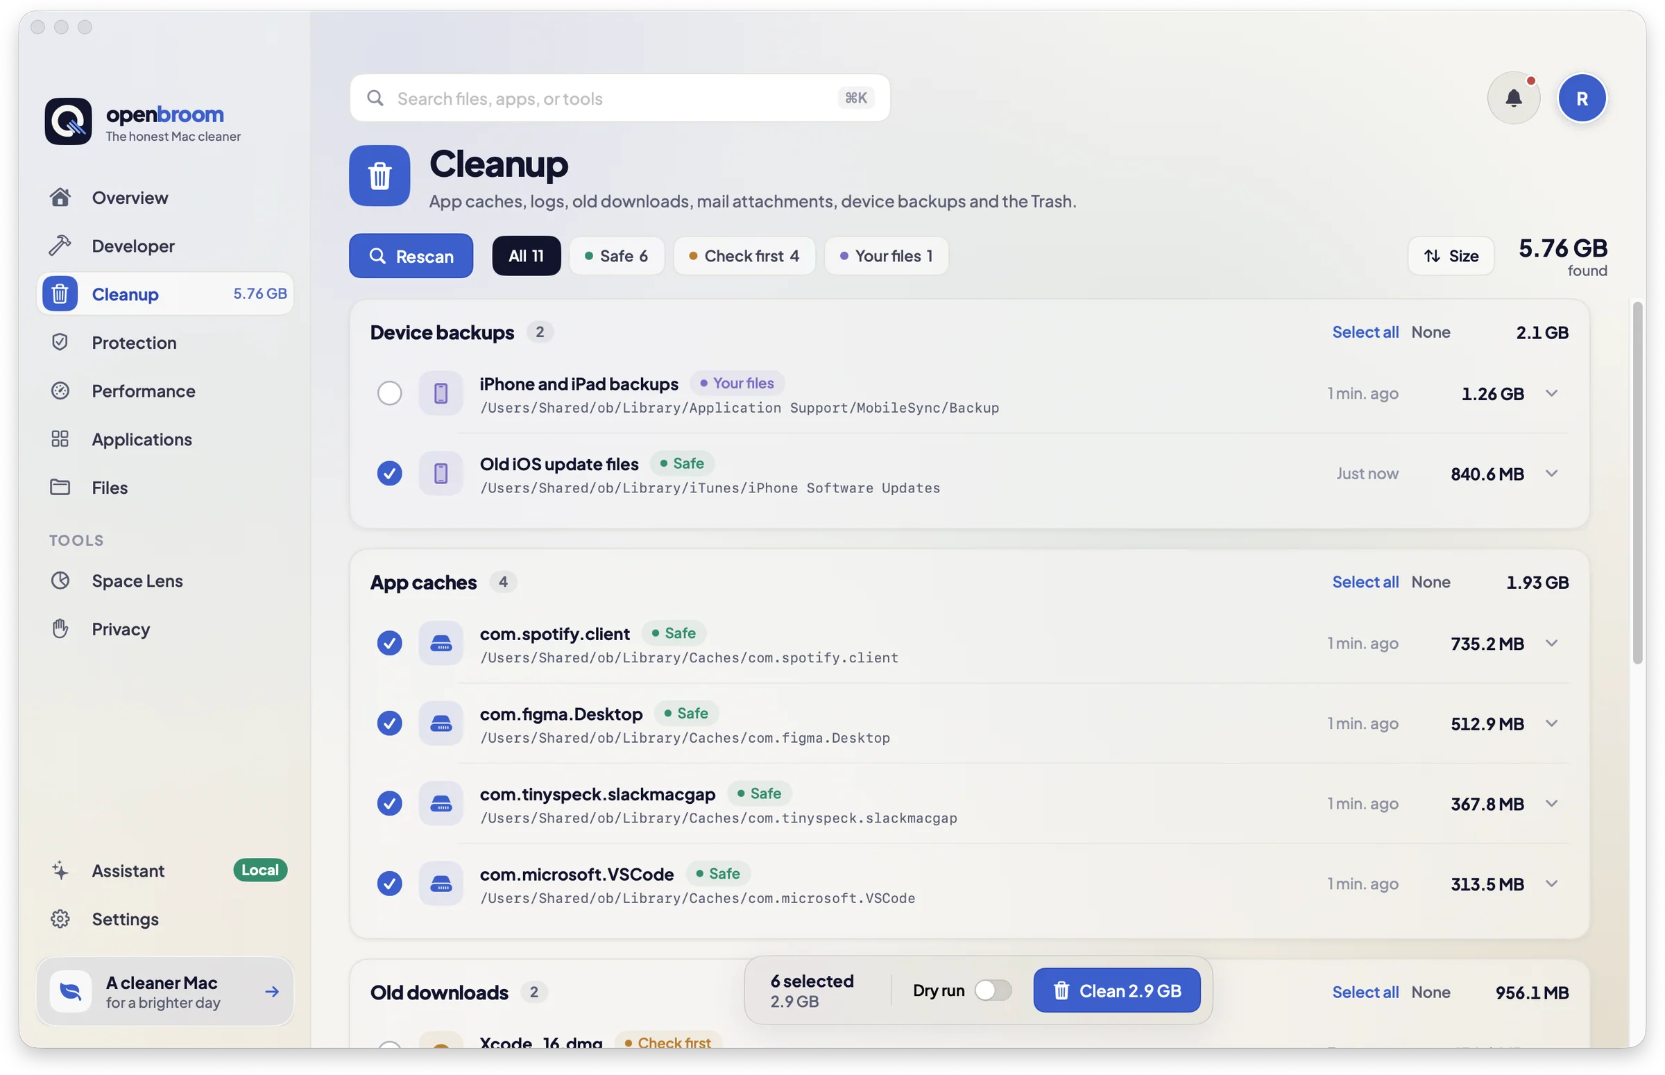Open the R user profile avatar
The height and width of the screenshot is (1075, 1665).
[1581, 98]
